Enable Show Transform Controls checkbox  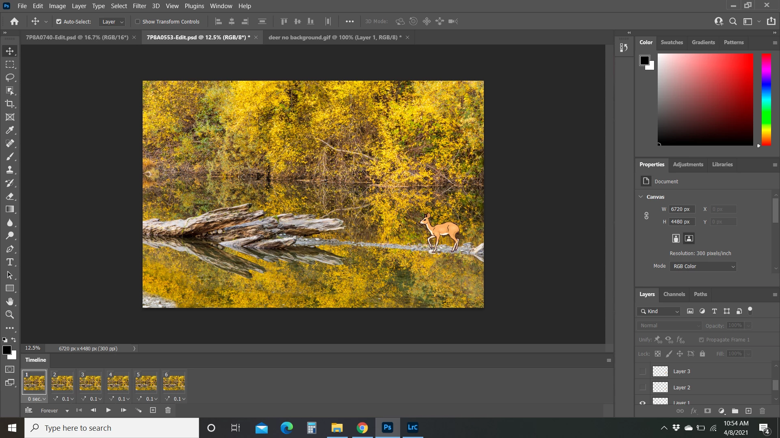tap(138, 21)
